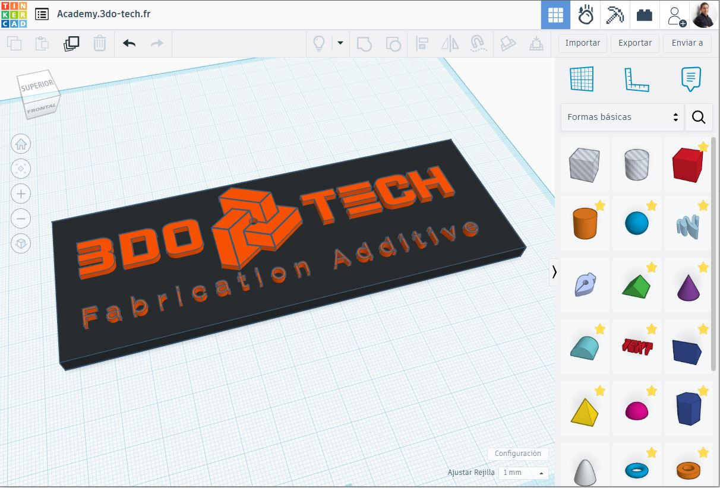Click the Ungroup shapes icon
Image resolution: width=720 pixels, height=488 pixels.
[393, 43]
